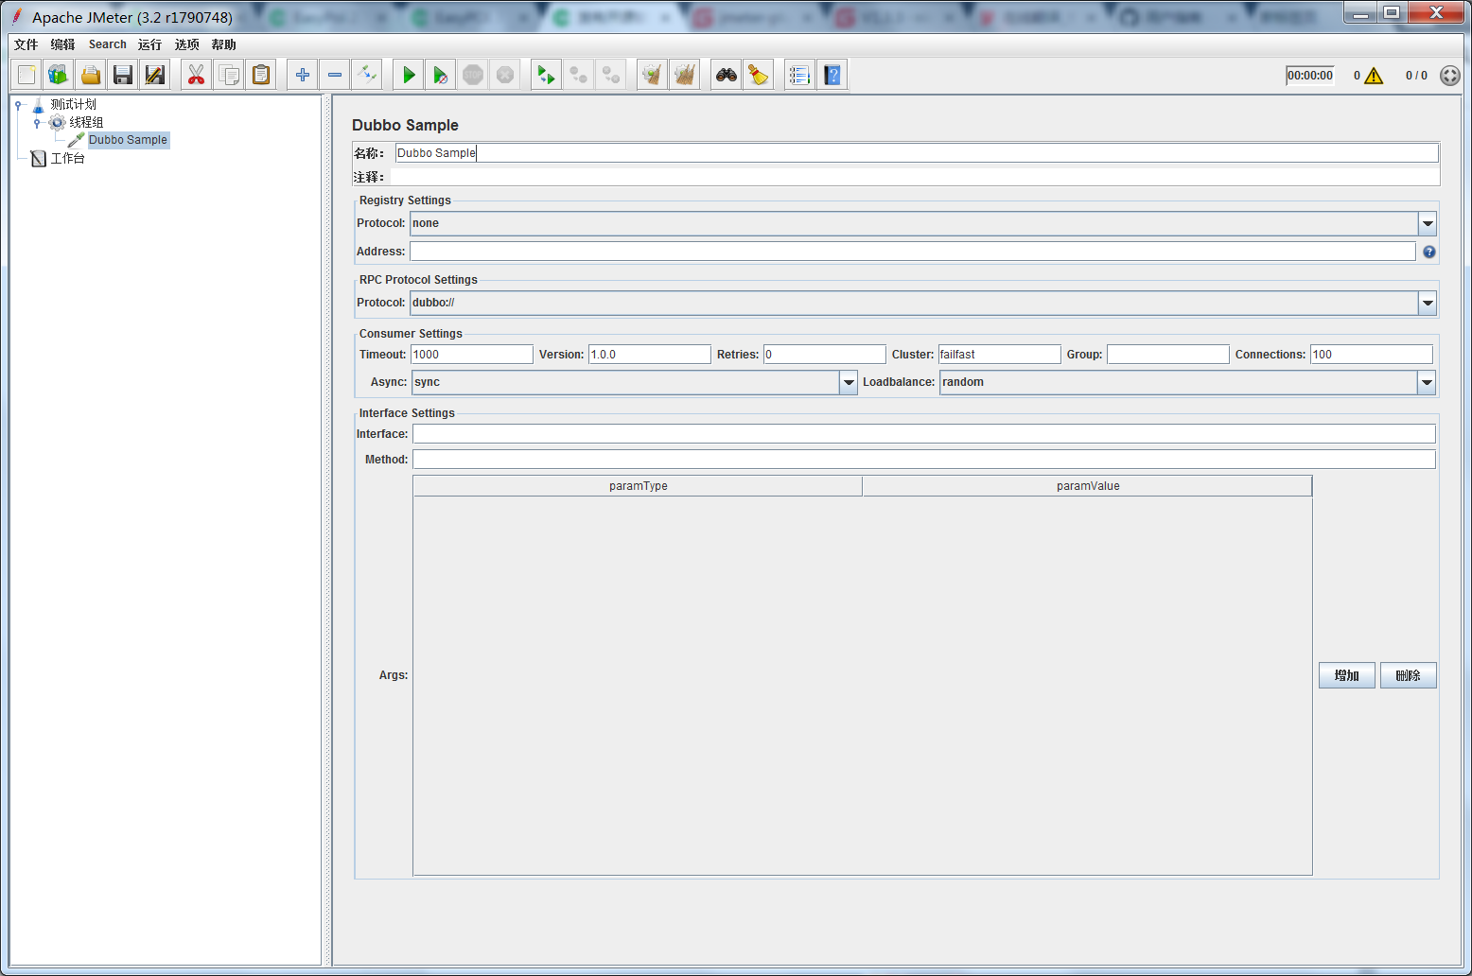Image resolution: width=1472 pixels, height=976 pixels.
Task: Click the 增加 button
Action: [x=1347, y=675]
